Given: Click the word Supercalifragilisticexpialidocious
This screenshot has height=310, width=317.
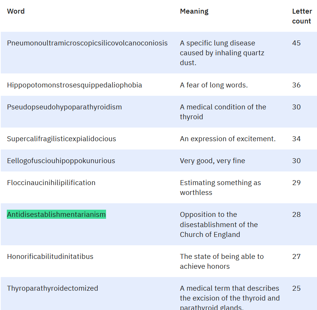Looking at the screenshot, I should (x=61, y=139).
